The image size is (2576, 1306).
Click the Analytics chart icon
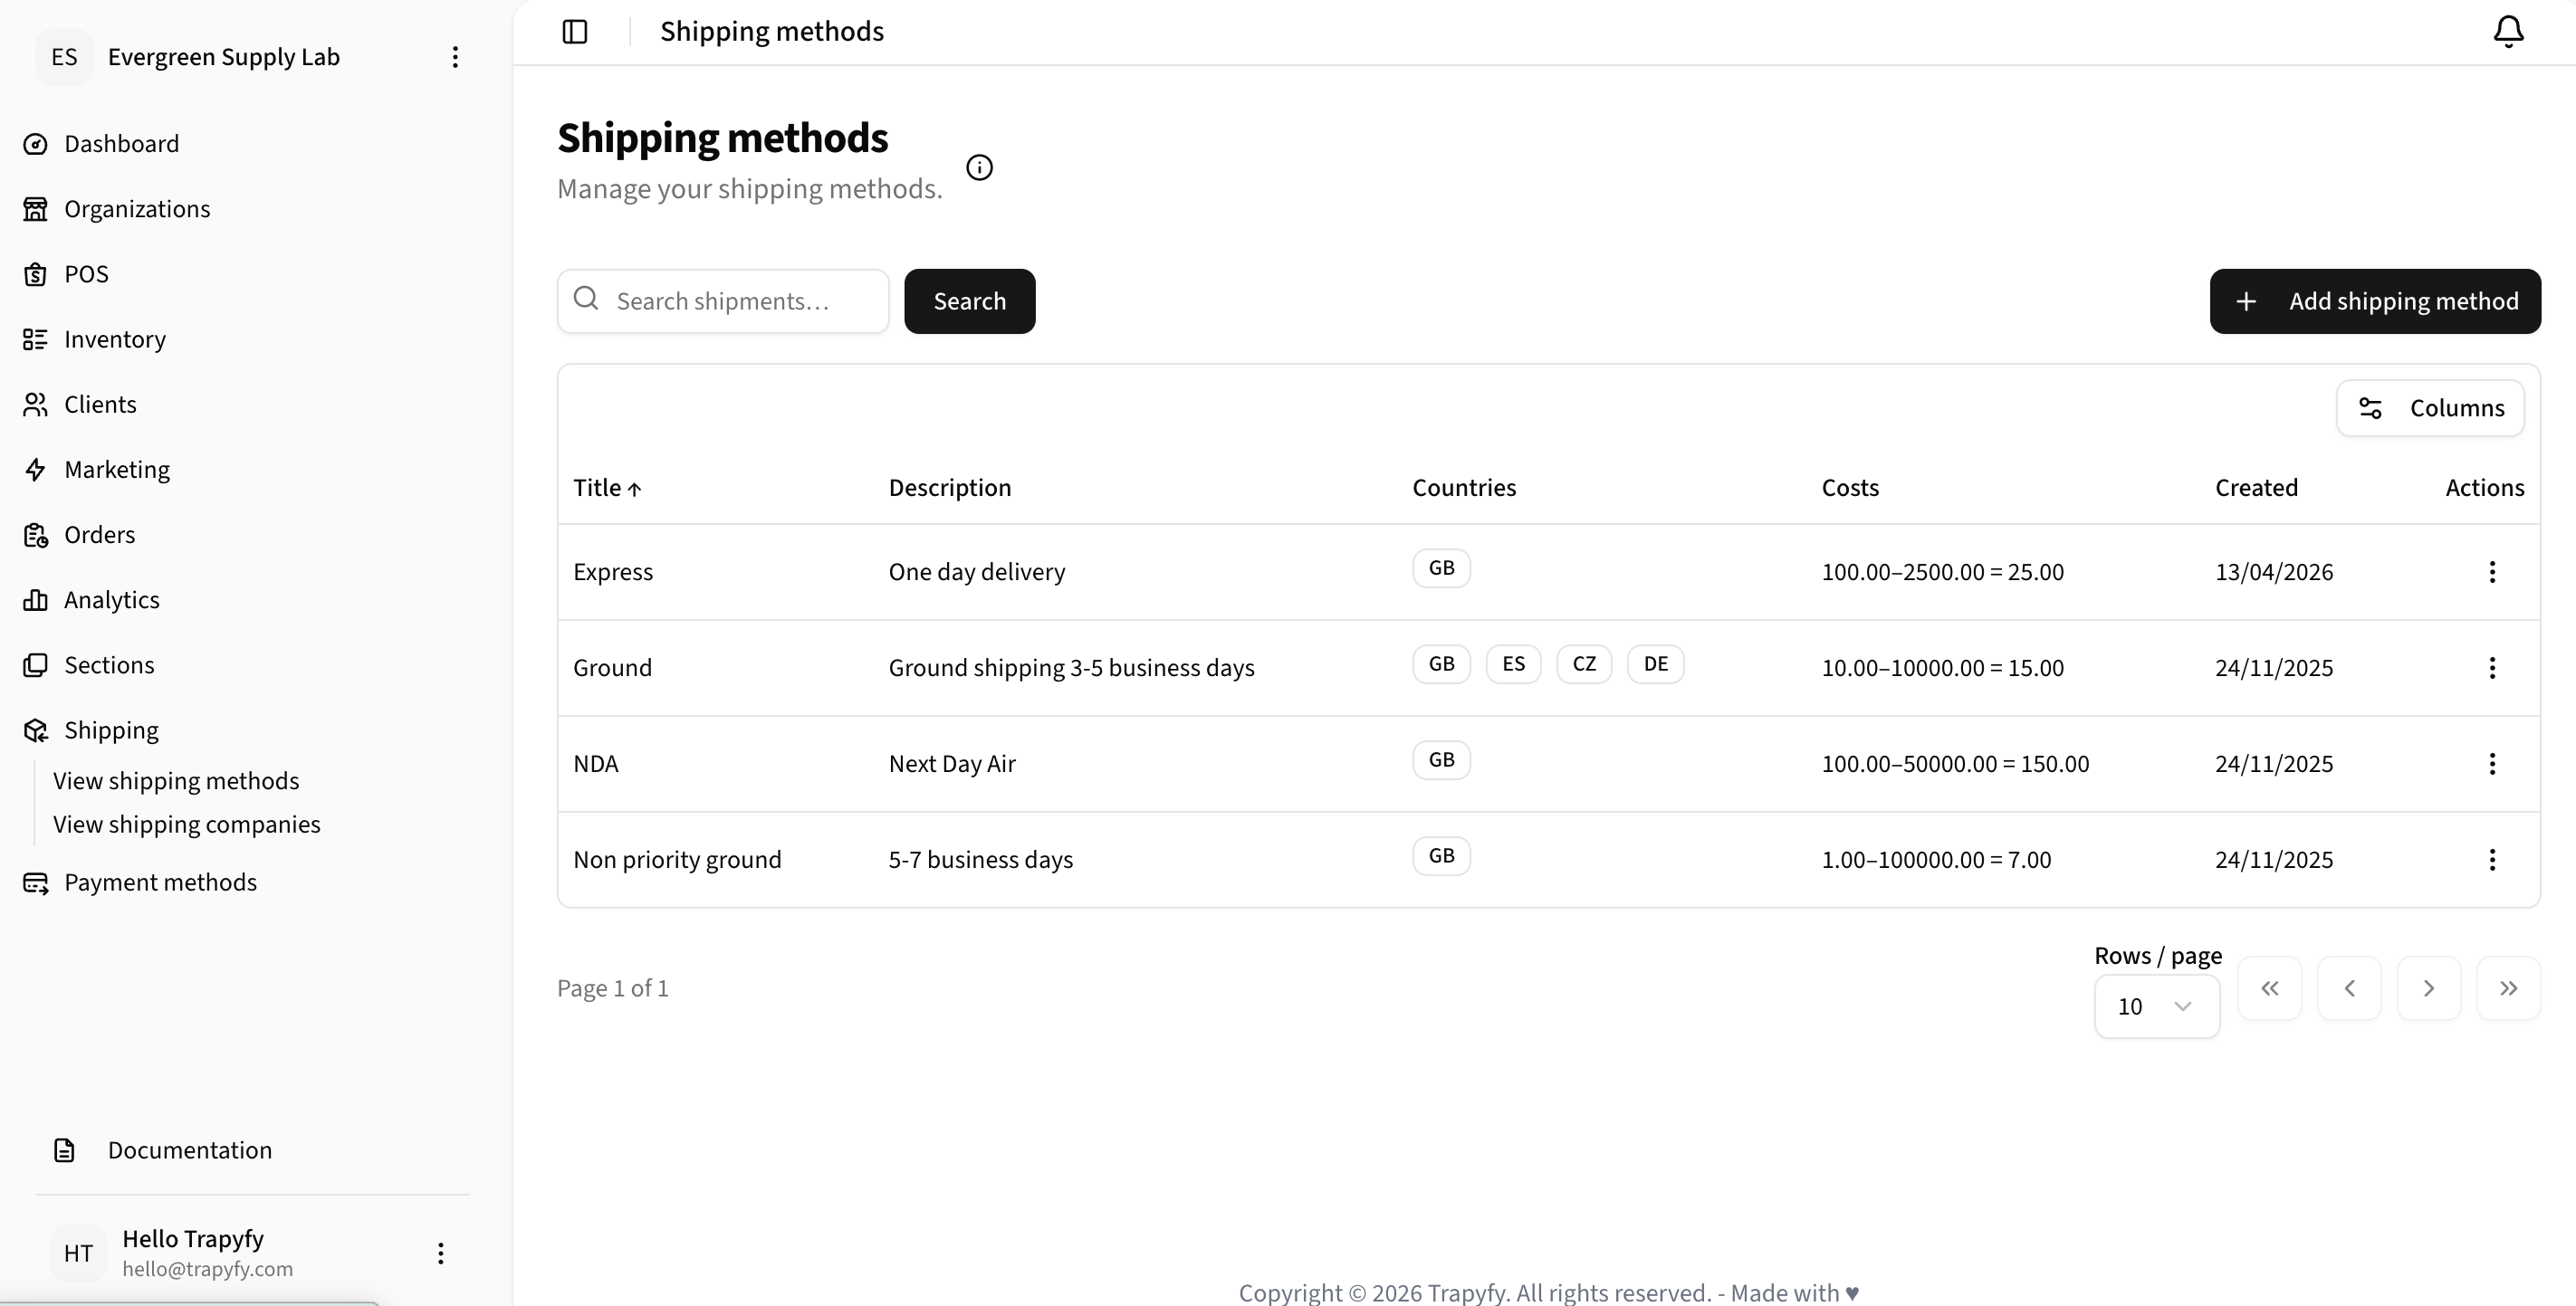tap(35, 599)
